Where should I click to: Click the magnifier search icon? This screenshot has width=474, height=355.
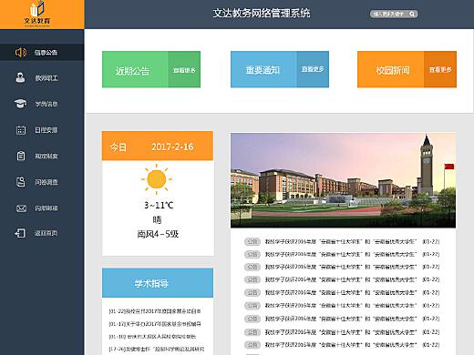[x=412, y=14]
